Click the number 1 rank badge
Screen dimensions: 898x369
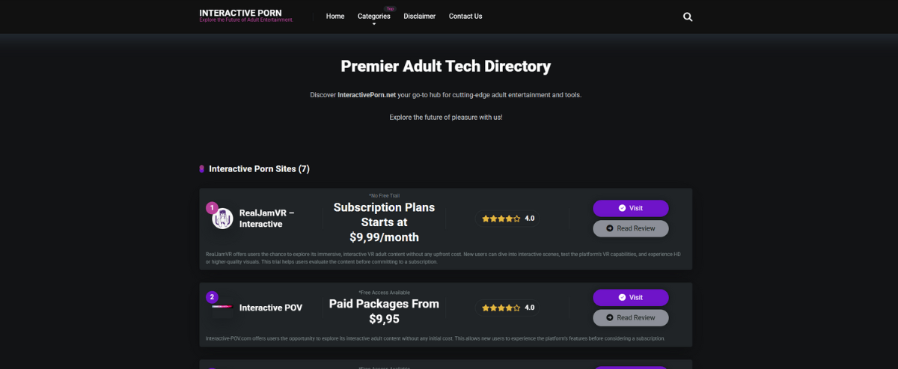[212, 207]
